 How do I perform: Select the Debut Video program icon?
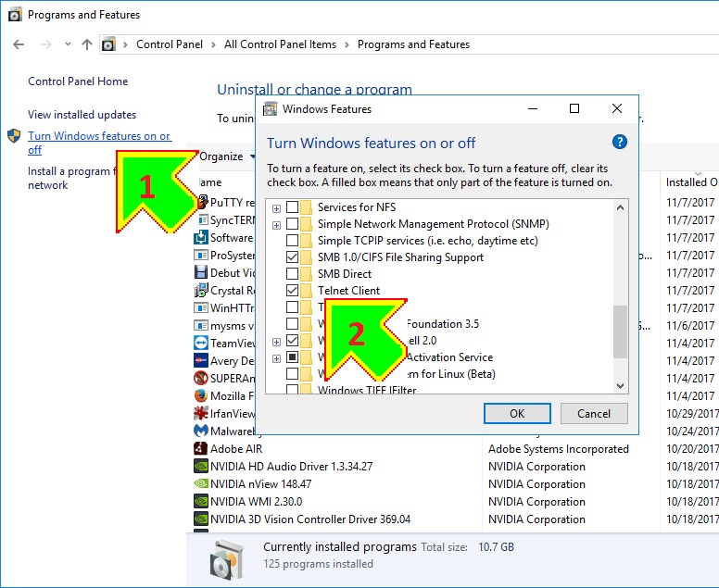201,272
